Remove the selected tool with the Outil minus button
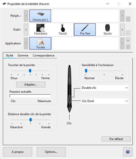This screenshot has height=159, width=136. point(128,33)
